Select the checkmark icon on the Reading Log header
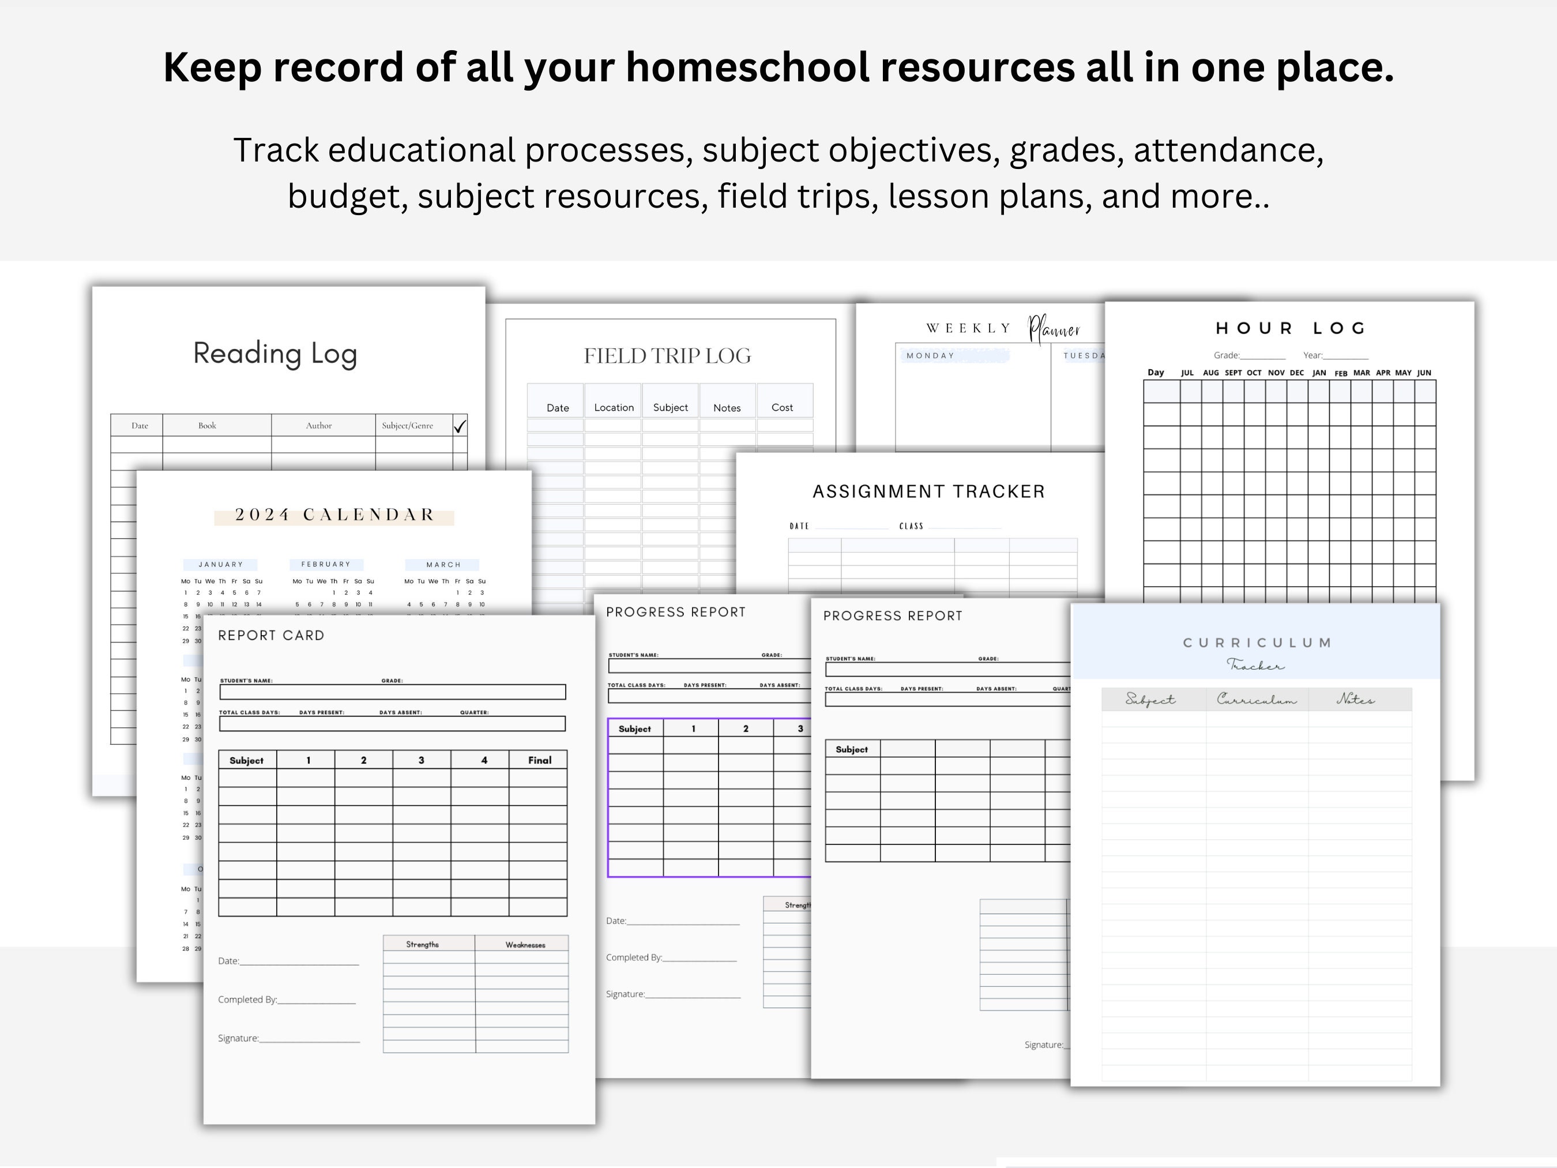Viewport: 1557px width, 1168px height. pos(461,425)
